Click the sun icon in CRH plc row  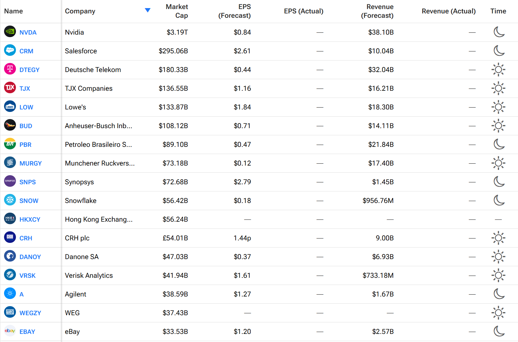click(x=498, y=238)
